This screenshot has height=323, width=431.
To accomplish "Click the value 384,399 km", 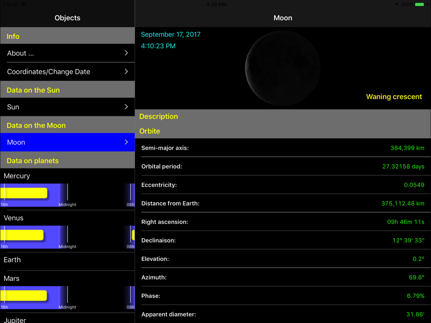I will (407, 148).
